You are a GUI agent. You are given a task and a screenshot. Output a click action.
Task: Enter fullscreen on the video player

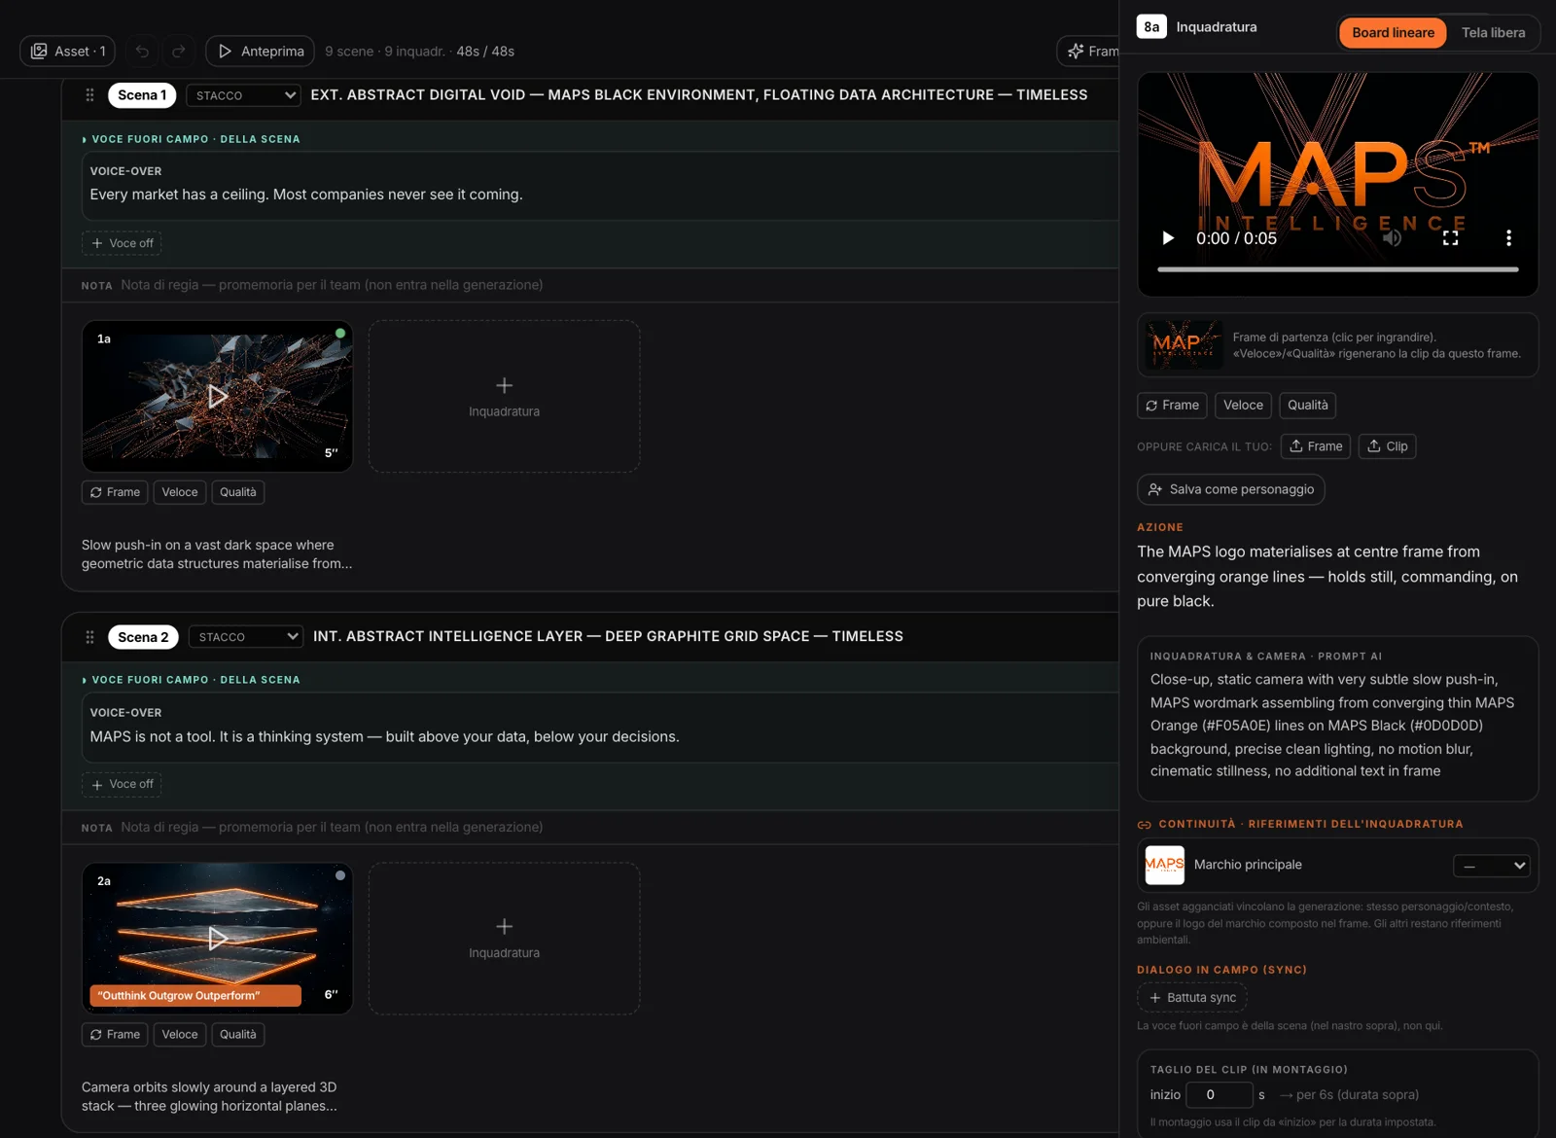pyautogui.click(x=1450, y=238)
